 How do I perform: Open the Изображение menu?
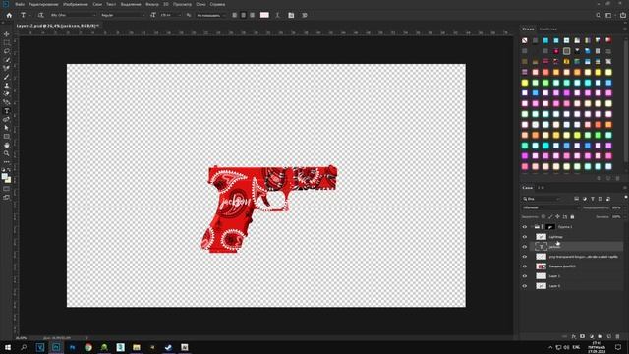tap(76, 4)
